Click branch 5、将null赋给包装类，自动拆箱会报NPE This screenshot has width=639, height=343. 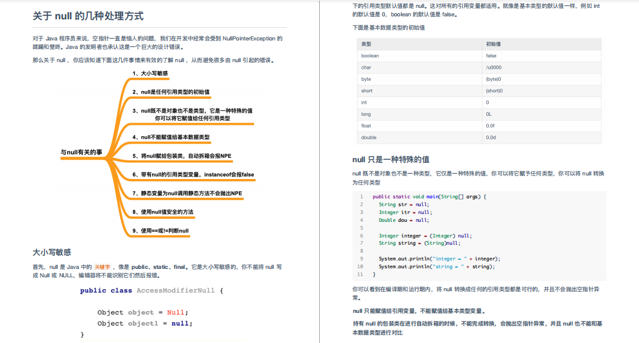pos(182,156)
